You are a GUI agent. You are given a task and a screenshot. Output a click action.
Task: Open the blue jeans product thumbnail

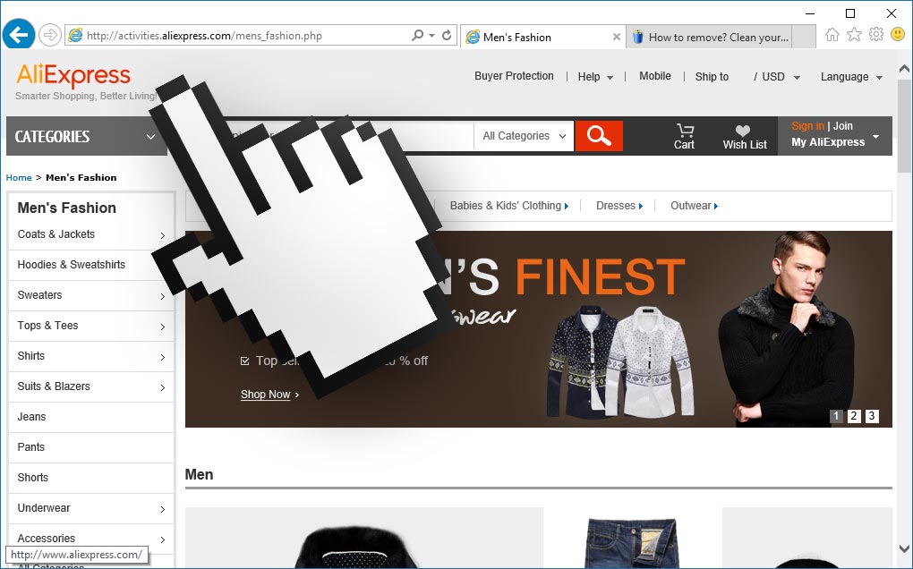point(632,542)
